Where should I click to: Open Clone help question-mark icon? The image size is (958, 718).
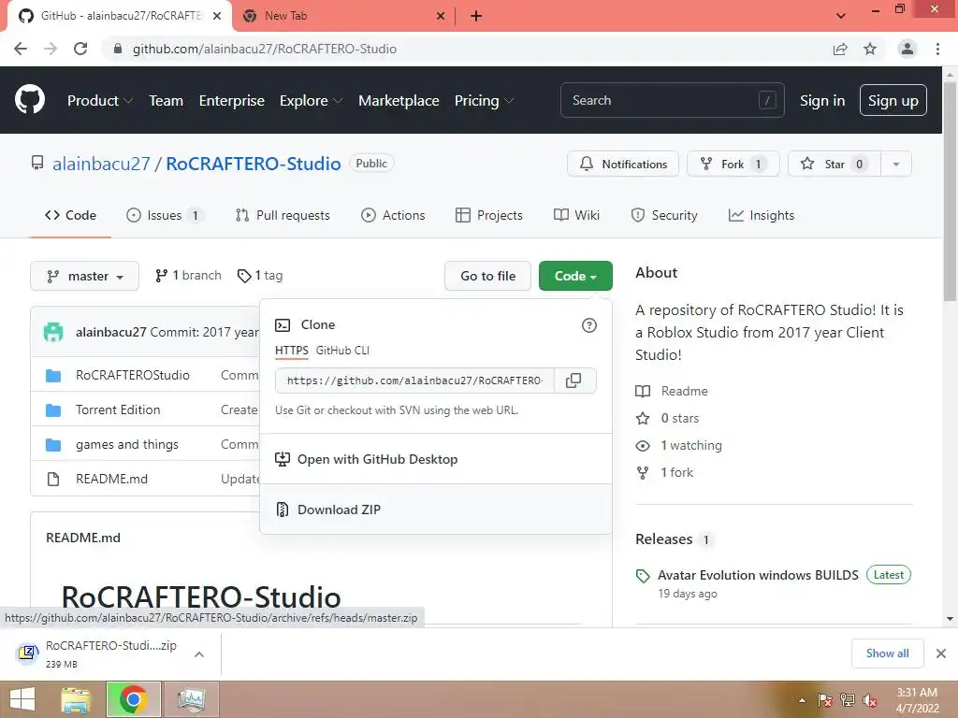pyautogui.click(x=589, y=325)
